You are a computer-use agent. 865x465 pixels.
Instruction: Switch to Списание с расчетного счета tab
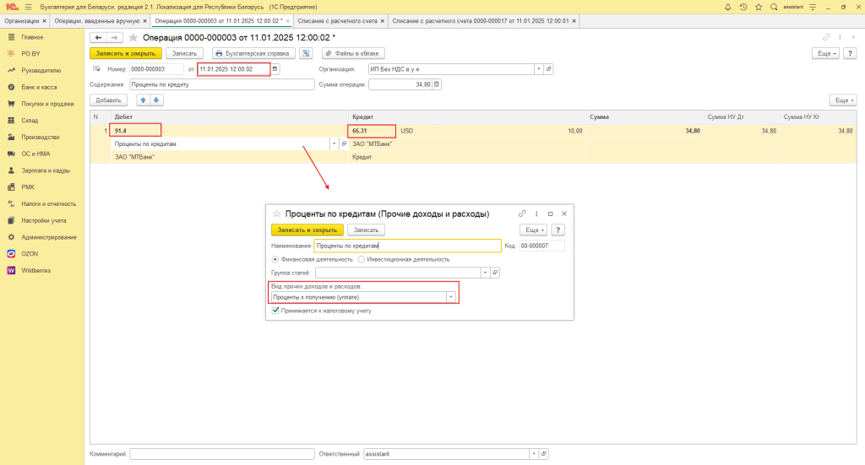(338, 21)
